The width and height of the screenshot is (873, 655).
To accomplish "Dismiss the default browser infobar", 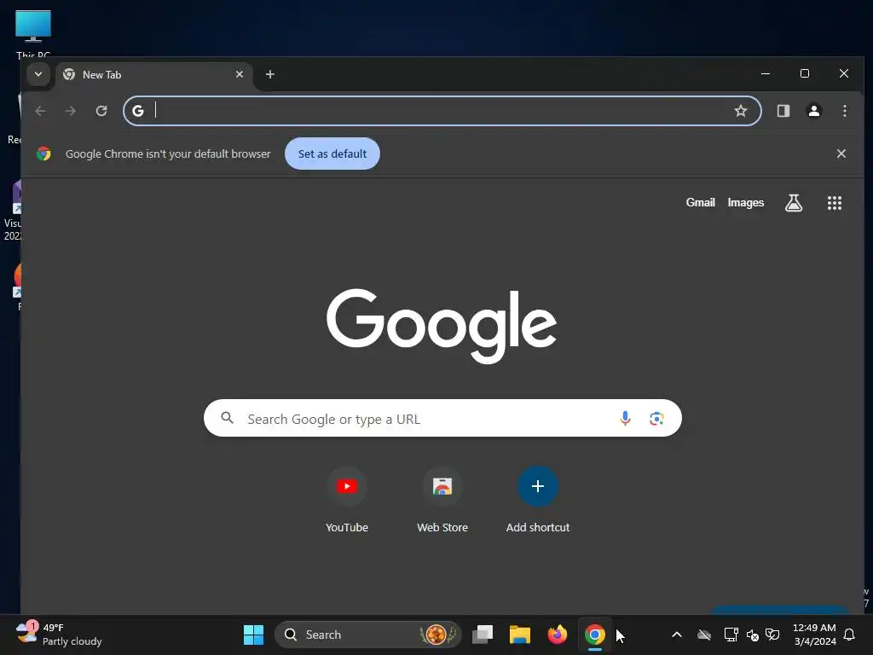I will (x=841, y=154).
